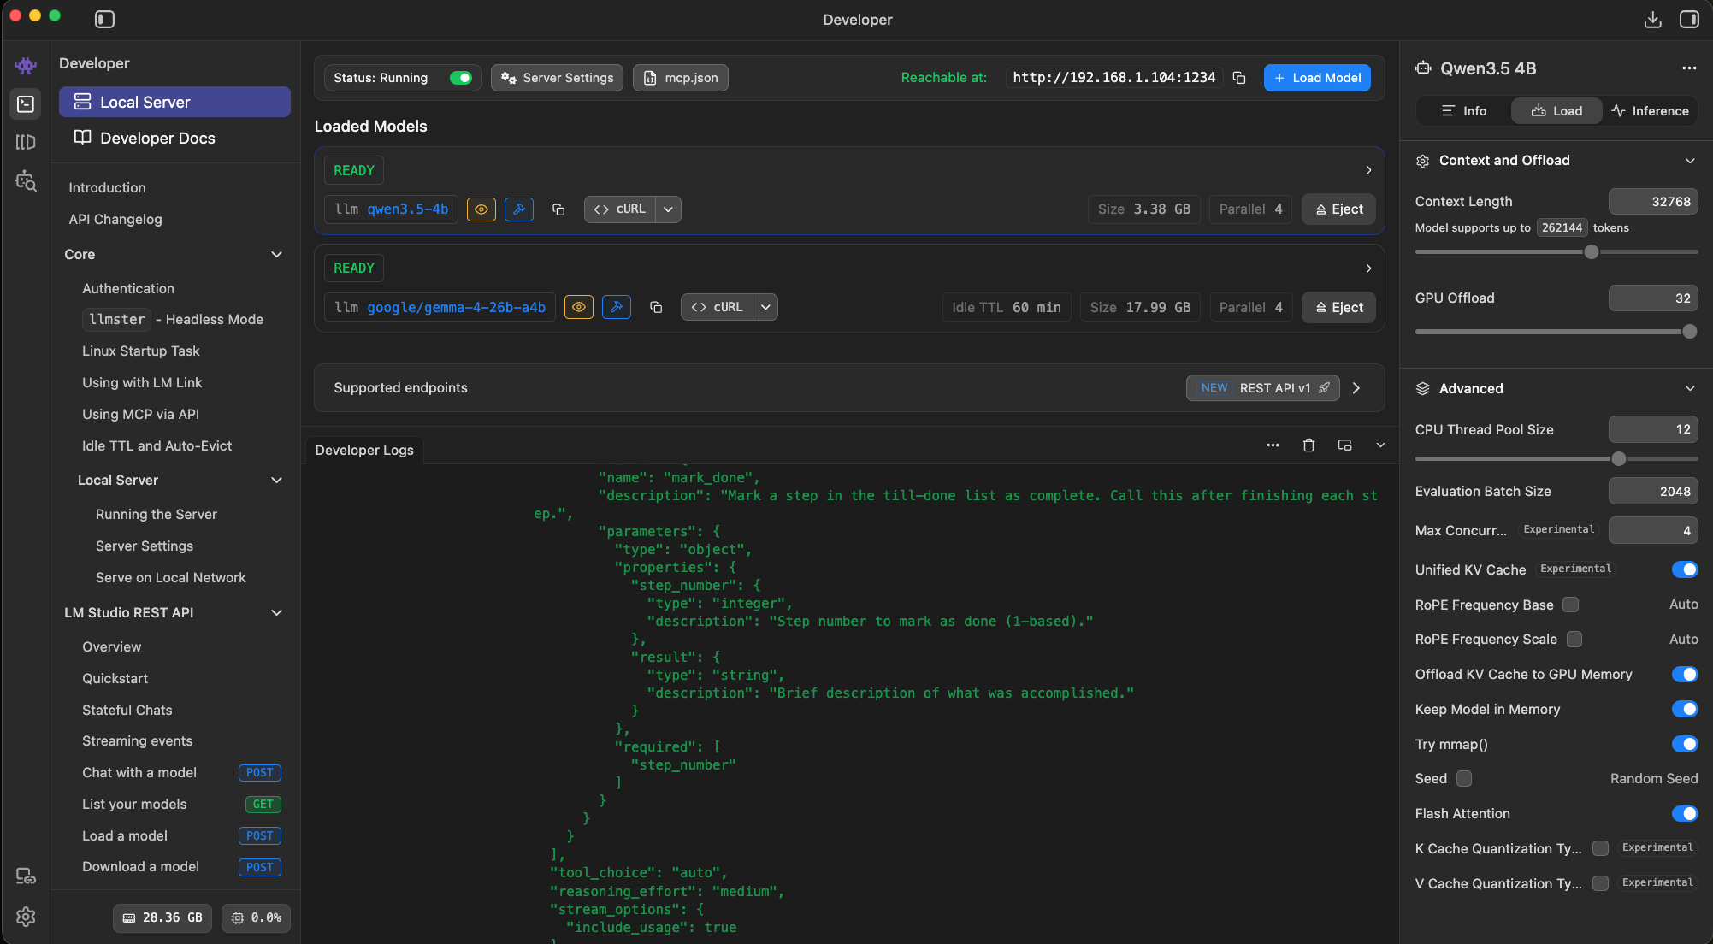Collapse the Context and Offload section
The height and width of the screenshot is (944, 1713).
(x=1689, y=161)
